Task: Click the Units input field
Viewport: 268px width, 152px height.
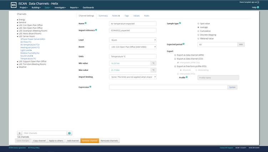Action: coord(133,57)
